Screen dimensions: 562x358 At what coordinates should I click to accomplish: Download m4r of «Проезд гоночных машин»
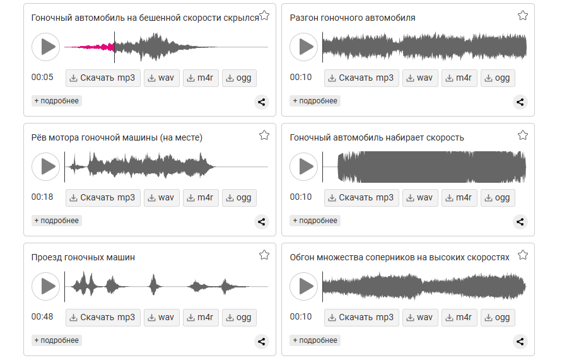pos(200,318)
